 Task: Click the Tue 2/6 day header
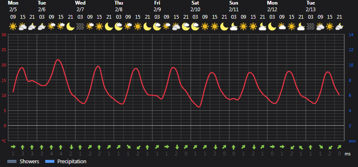[x=42, y=6]
